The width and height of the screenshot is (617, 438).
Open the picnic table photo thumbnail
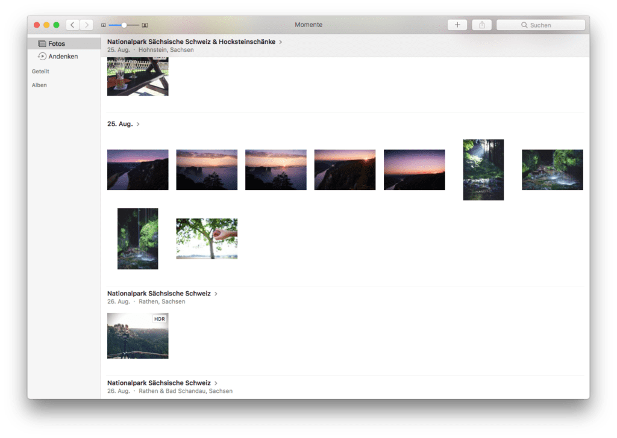tap(138, 76)
